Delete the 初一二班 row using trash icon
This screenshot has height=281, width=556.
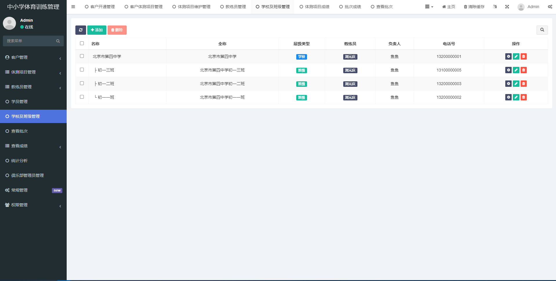pyautogui.click(x=524, y=84)
